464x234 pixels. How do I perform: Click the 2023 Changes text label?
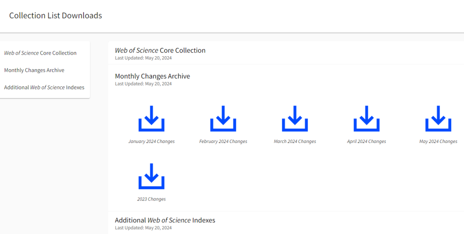(x=151, y=199)
